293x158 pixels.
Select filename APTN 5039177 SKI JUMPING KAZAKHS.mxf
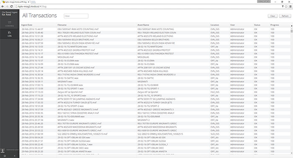coord(79,99)
